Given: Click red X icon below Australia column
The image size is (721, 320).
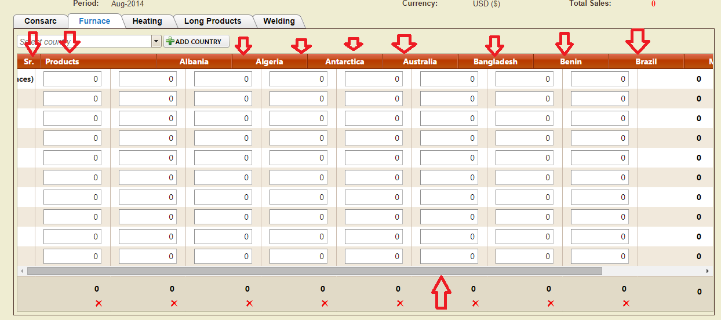Looking at the screenshot, I should tap(400, 303).
